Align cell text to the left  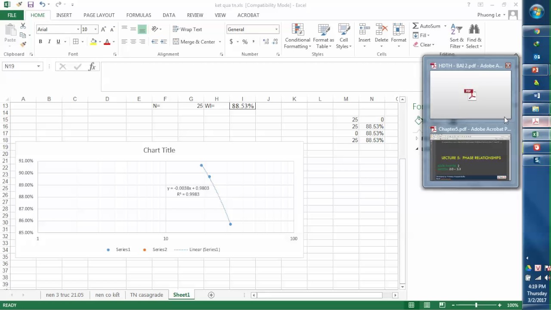tap(124, 42)
